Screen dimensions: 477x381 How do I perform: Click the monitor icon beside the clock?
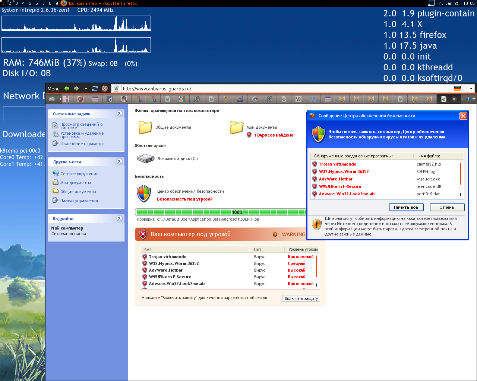tap(432, 3)
